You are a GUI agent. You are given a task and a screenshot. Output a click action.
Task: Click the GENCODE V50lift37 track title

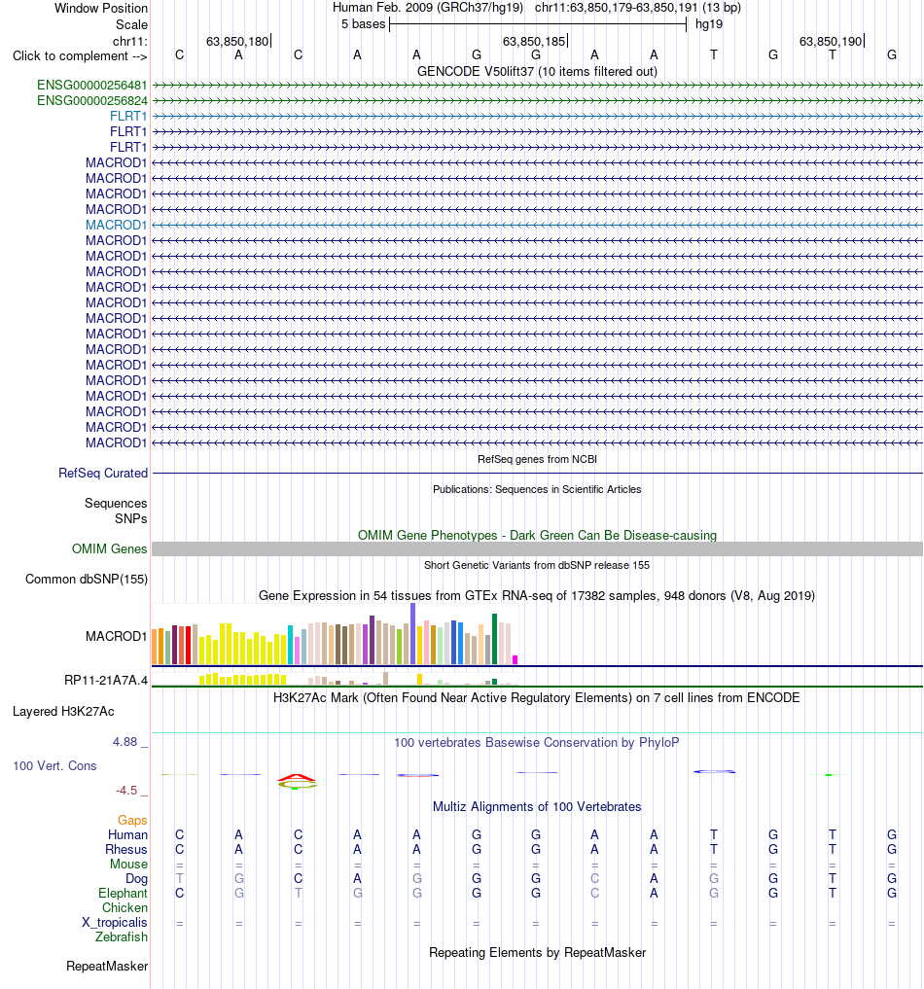tap(537, 71)
